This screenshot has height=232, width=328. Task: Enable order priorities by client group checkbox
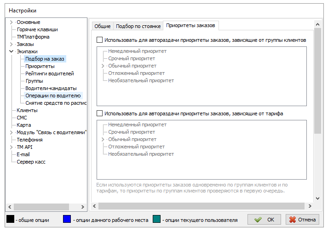(x=100, y=40)
